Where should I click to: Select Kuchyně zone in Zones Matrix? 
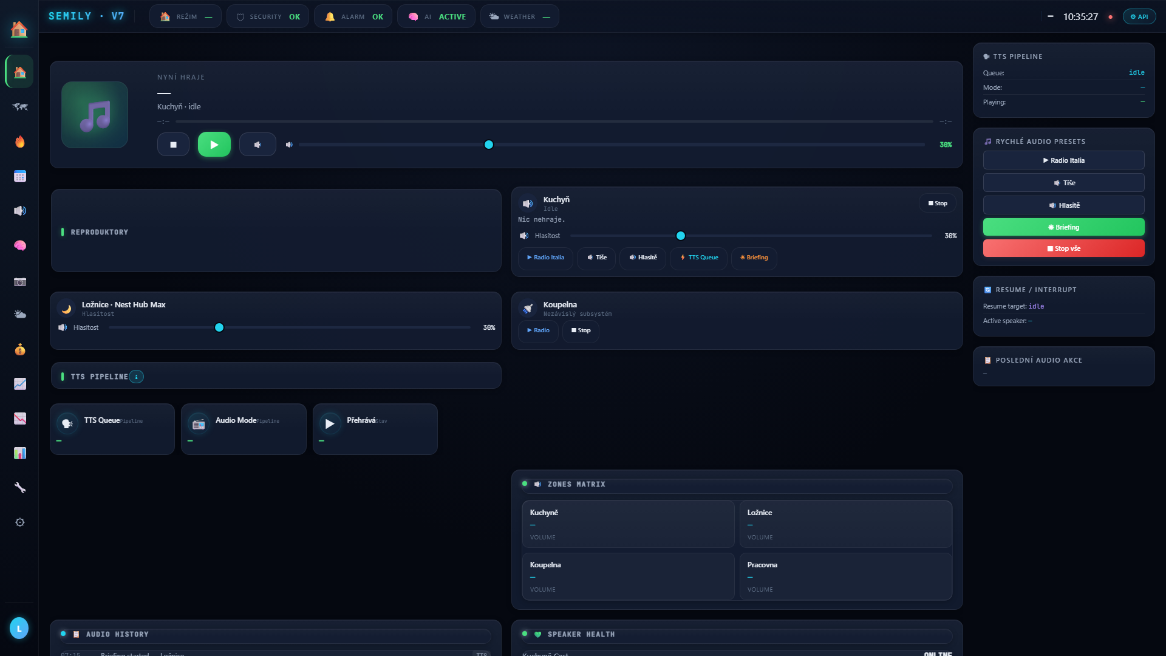click(x=628, y=524)
